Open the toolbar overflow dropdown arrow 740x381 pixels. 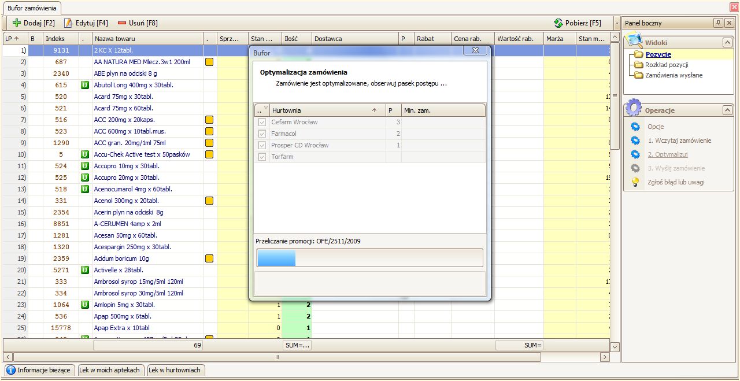point(617,24)
